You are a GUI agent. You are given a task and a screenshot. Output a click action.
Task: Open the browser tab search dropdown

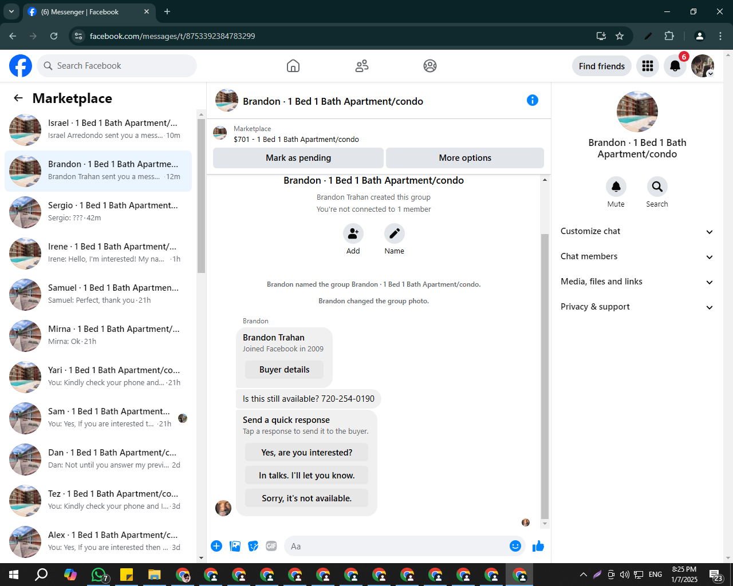(11, 11)
